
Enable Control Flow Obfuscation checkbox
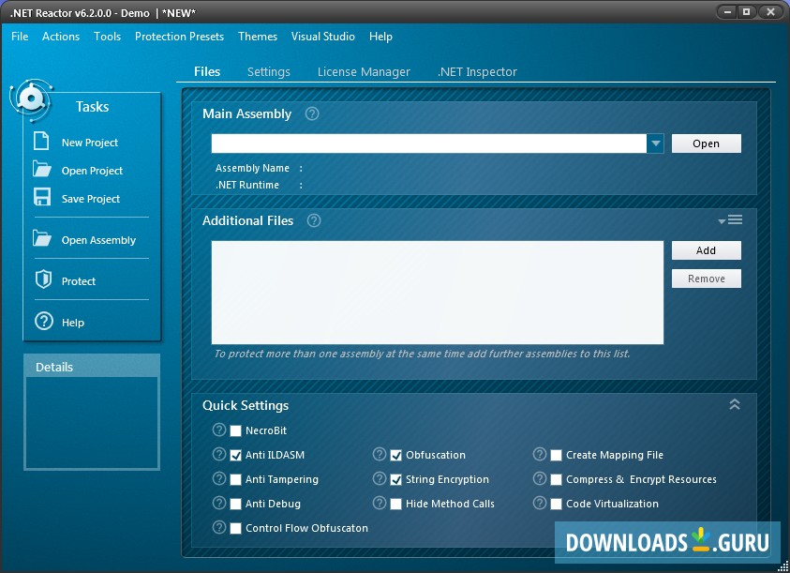(x=235, y=528)
